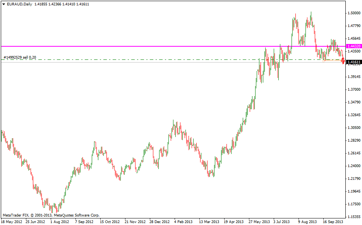Select the magenta horizontal line
Image resolution: width=362 pixels, height=225 pixels.
point(155,46)
